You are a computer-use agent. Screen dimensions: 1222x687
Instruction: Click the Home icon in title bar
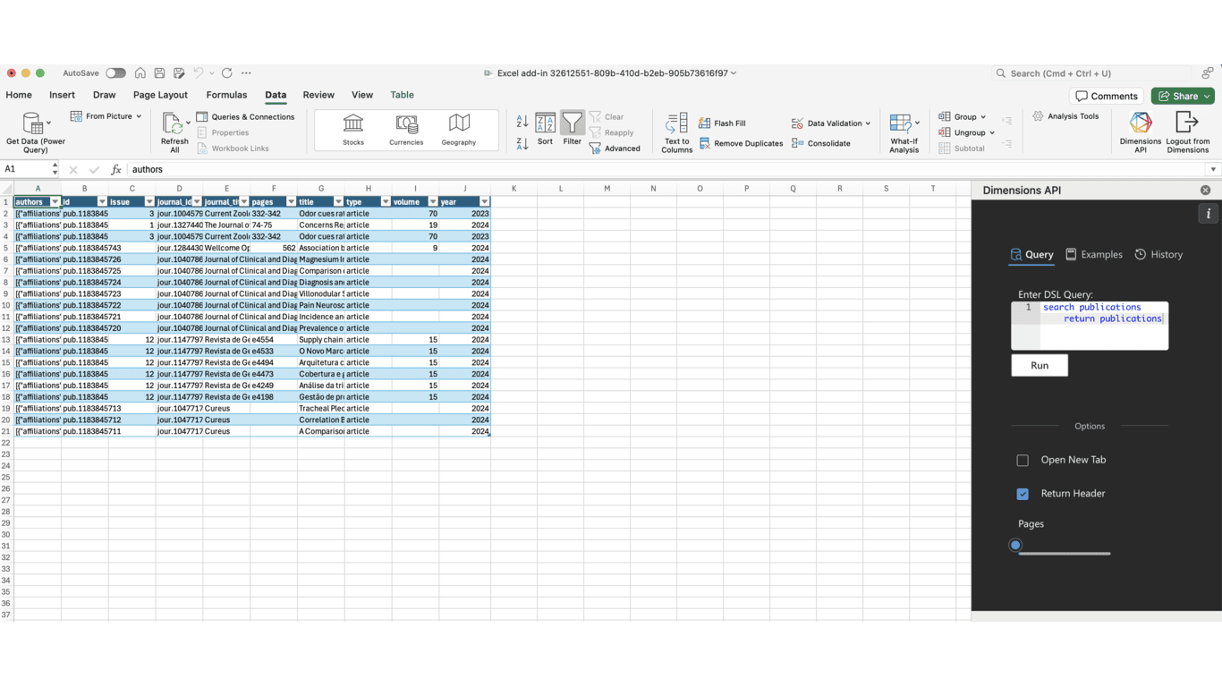(x=140, y=73)
